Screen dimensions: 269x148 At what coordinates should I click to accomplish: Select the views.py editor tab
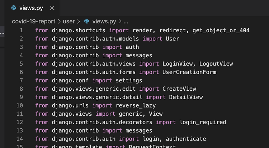coord(32,8)
